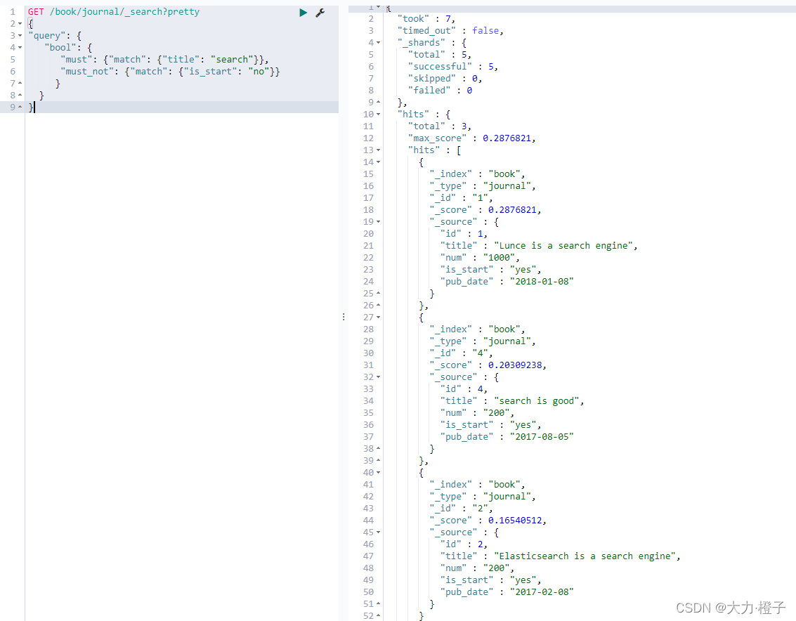Click the "skipped" : 0 line
The width and height of the screenshot is (796, 621).
point(445,79)
